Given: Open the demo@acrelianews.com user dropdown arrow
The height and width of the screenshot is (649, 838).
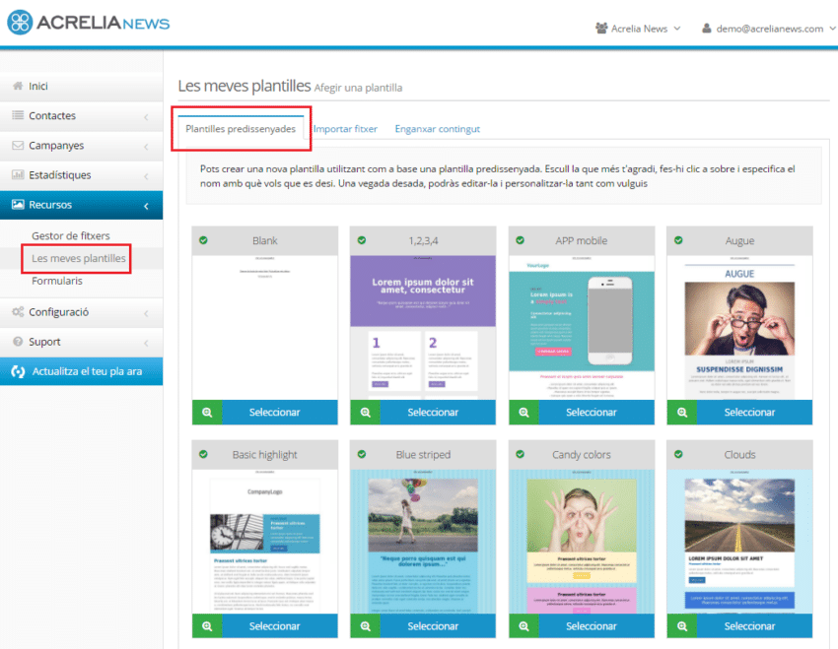Looking at the screenshot, I should click(x=833, y=29).
